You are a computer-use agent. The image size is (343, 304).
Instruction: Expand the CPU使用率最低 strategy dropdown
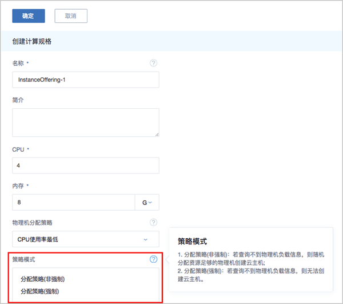coord(85,239)
